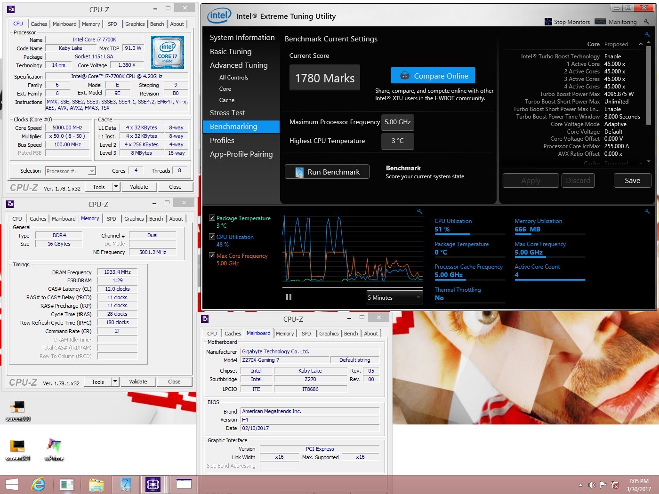Open the Graphics tab in top CPU-Z window
This screenshot has width=659, height=494.
coord(135,24)
